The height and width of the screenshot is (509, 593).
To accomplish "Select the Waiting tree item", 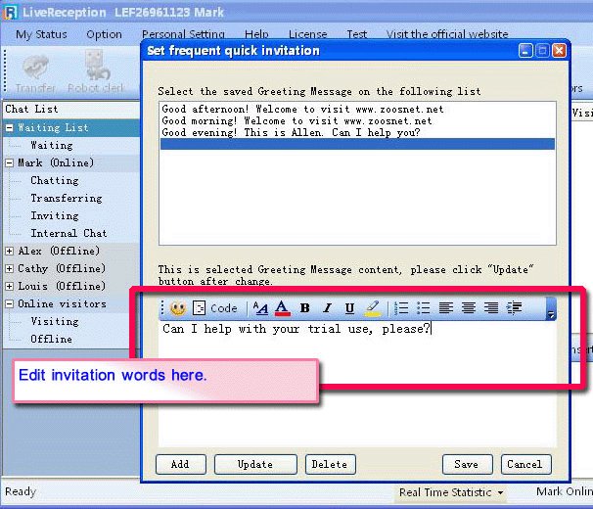I will (x=52, y=145).
